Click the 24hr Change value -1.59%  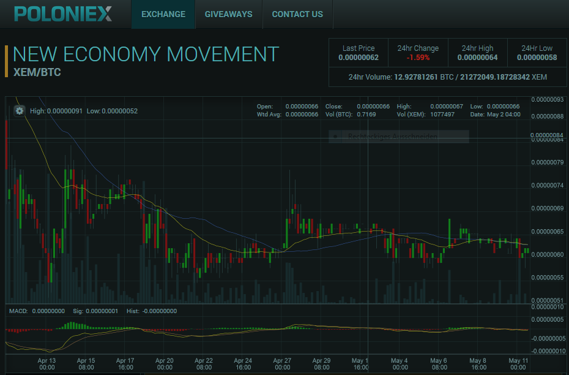click(x=418, y=58)
